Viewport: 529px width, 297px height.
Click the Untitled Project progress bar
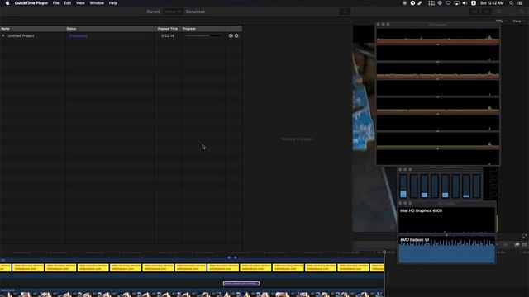coord(204,35)
